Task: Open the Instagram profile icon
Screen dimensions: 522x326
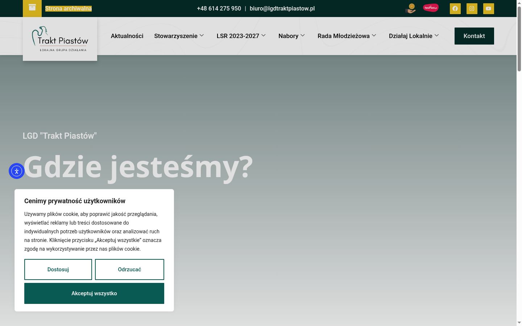Action: coord(472,9)
